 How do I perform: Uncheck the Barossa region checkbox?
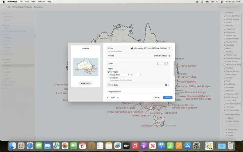tap(225, 13)
